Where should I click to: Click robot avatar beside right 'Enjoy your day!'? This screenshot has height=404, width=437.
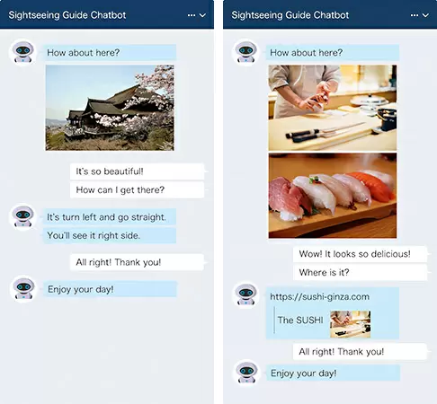coord(246,373)
